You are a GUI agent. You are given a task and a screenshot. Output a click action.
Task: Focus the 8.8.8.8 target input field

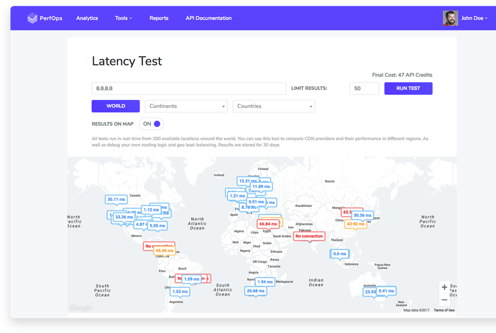click(189, 88)
